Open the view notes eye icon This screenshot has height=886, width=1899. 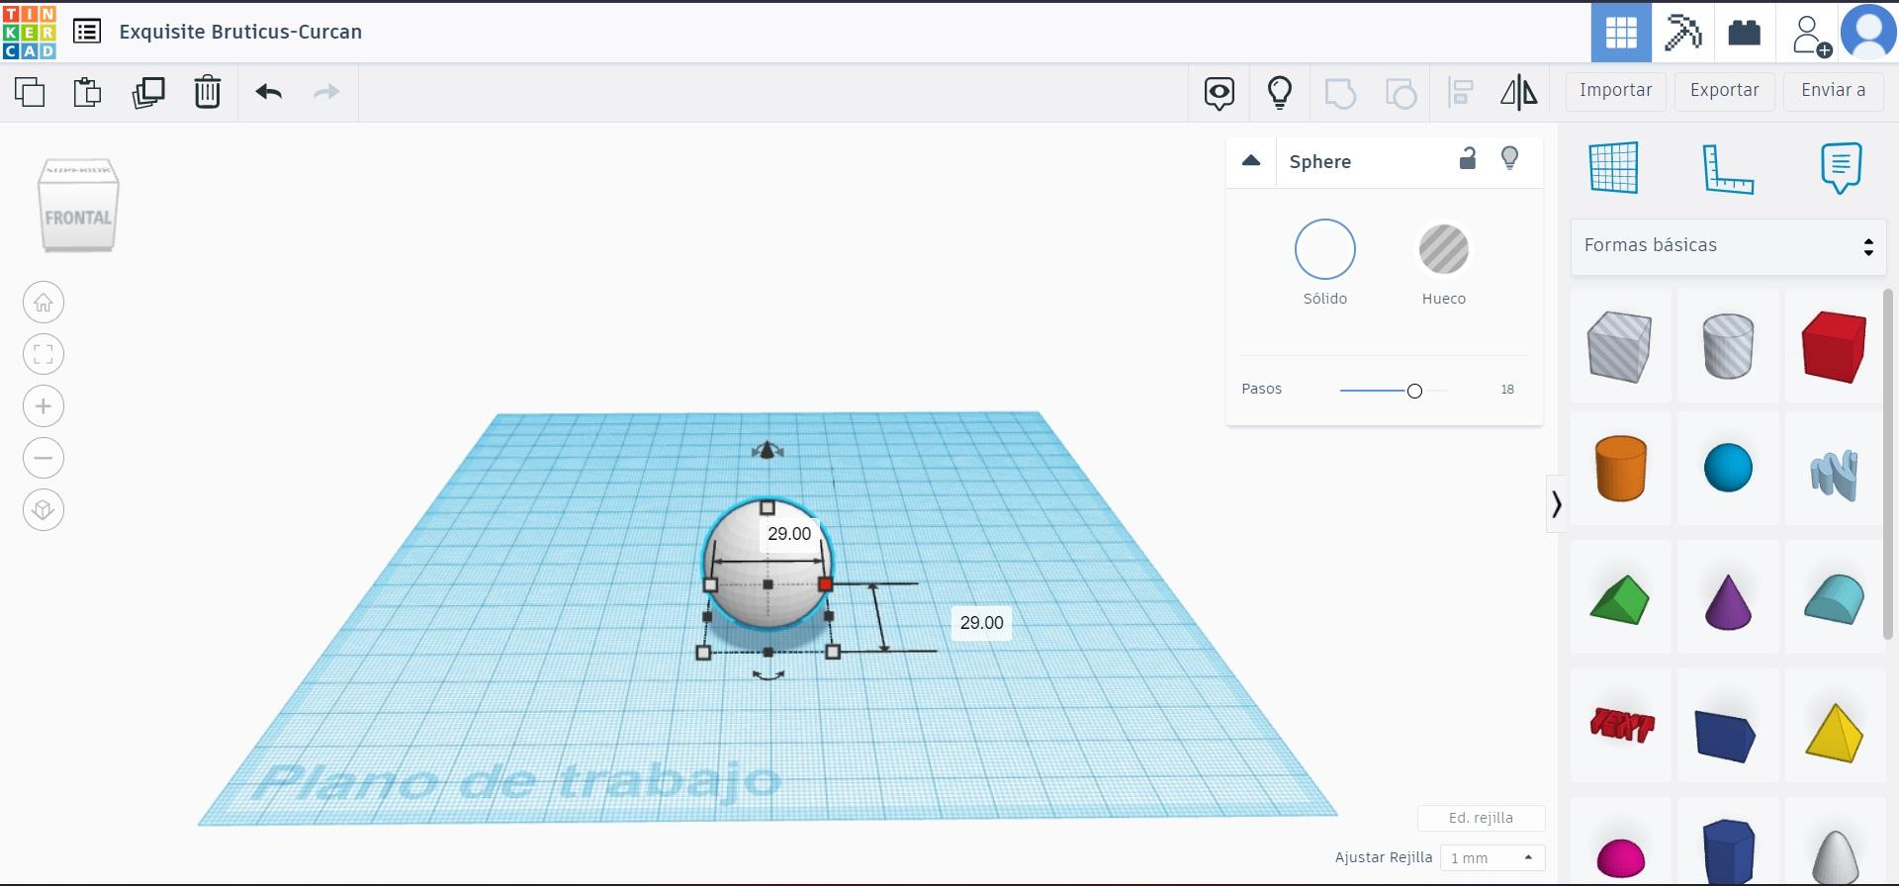[1220, 93]
